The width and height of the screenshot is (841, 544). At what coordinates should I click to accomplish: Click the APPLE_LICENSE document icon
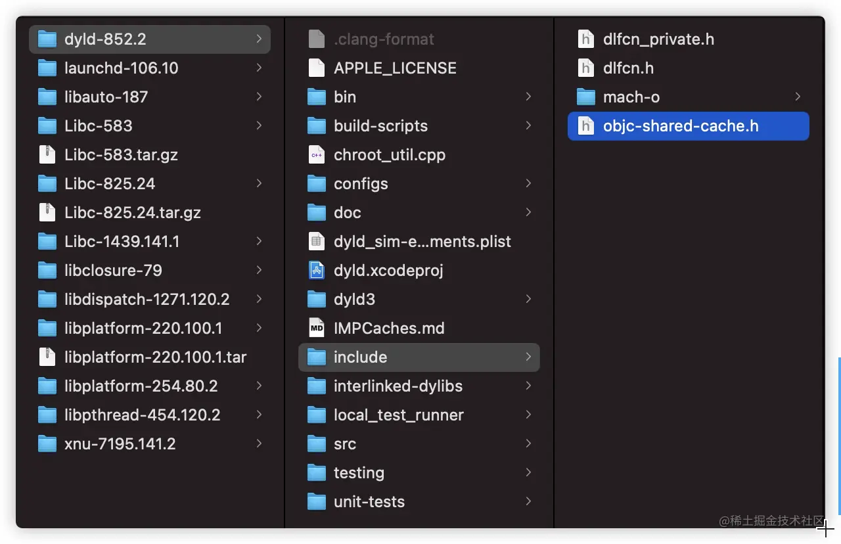tap(317, 68)
